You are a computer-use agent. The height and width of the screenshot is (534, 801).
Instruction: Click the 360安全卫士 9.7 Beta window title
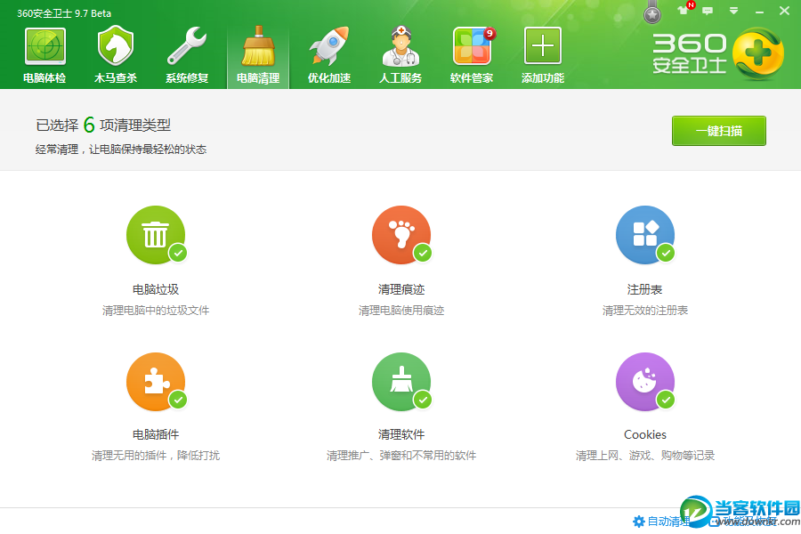click(x=64, y=13)
